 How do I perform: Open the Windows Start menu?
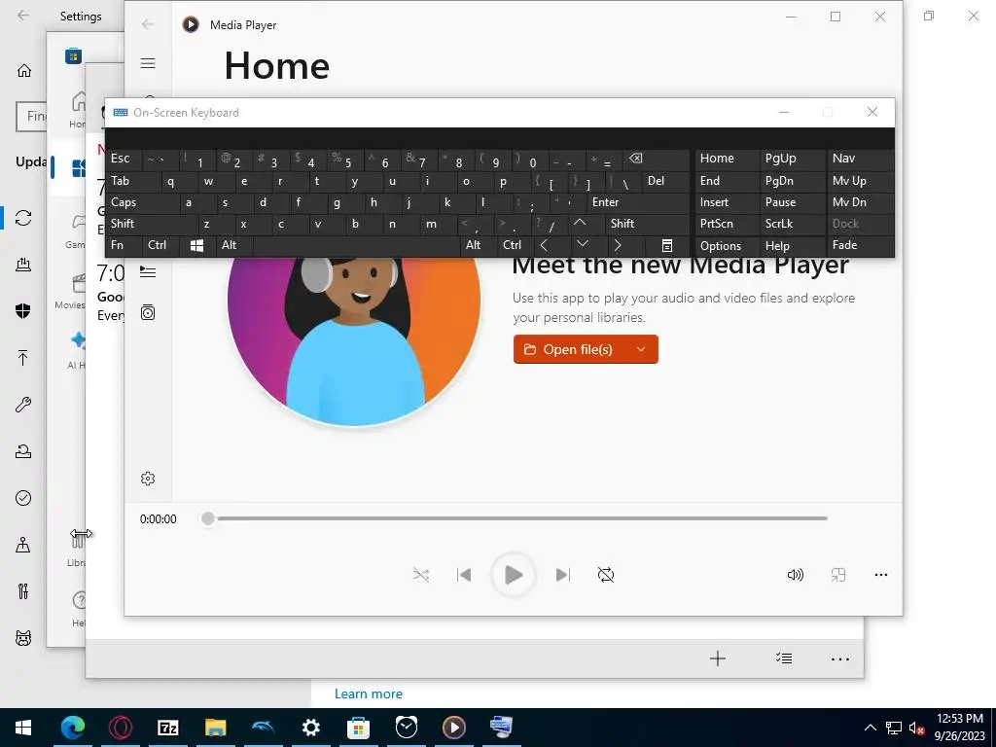(x=23, y=728)
